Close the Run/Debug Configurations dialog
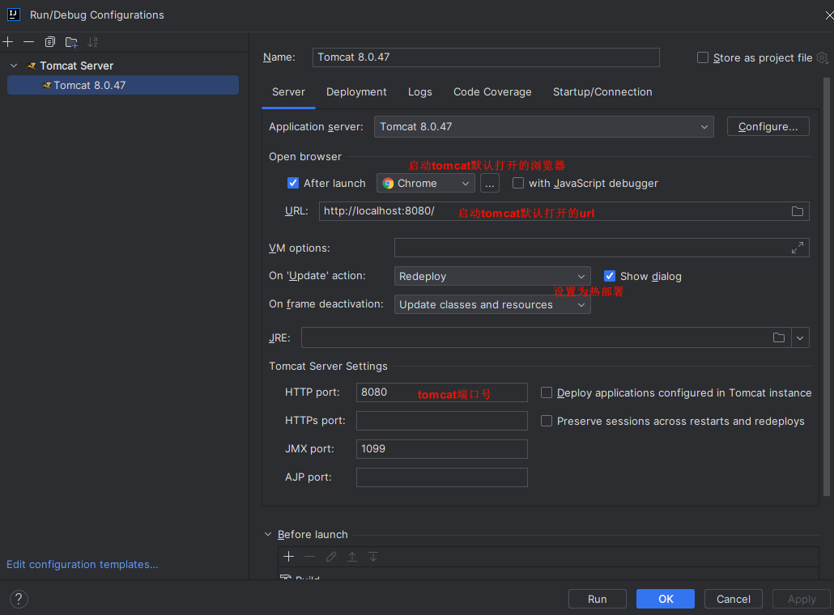834x615 pixels. click(828, 15)
